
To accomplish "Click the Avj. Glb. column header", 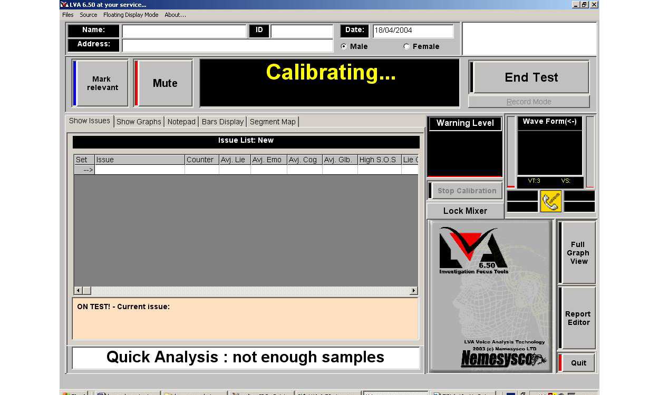I will point(340,160).
